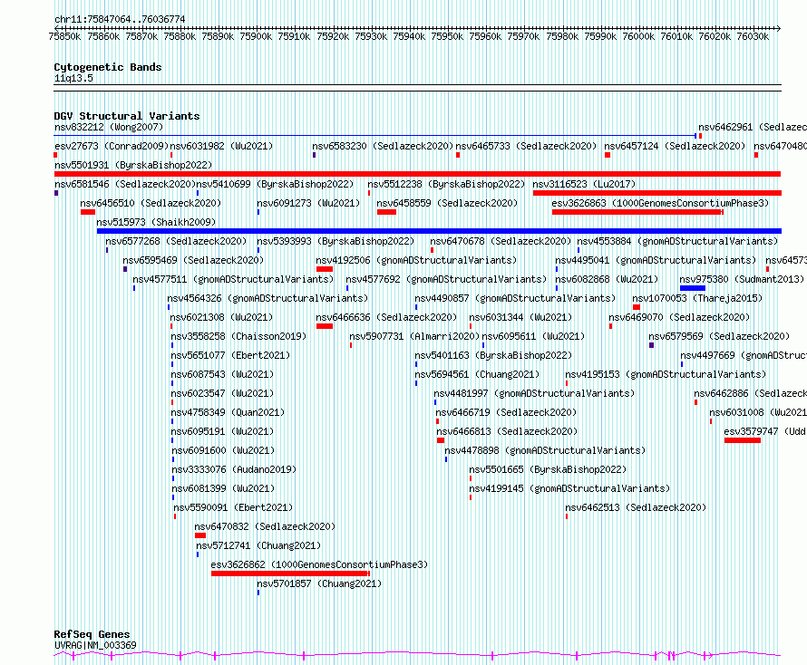Click the nsv5701857 (Chuang2021) label
Viewport: 807px width, 665px height.
319,583
